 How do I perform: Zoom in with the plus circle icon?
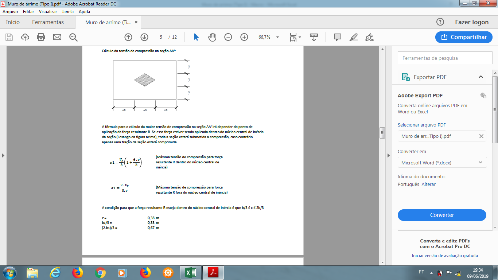(x=244, y=37)
